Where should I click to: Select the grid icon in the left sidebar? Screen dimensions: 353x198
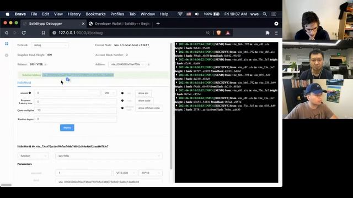7,44
